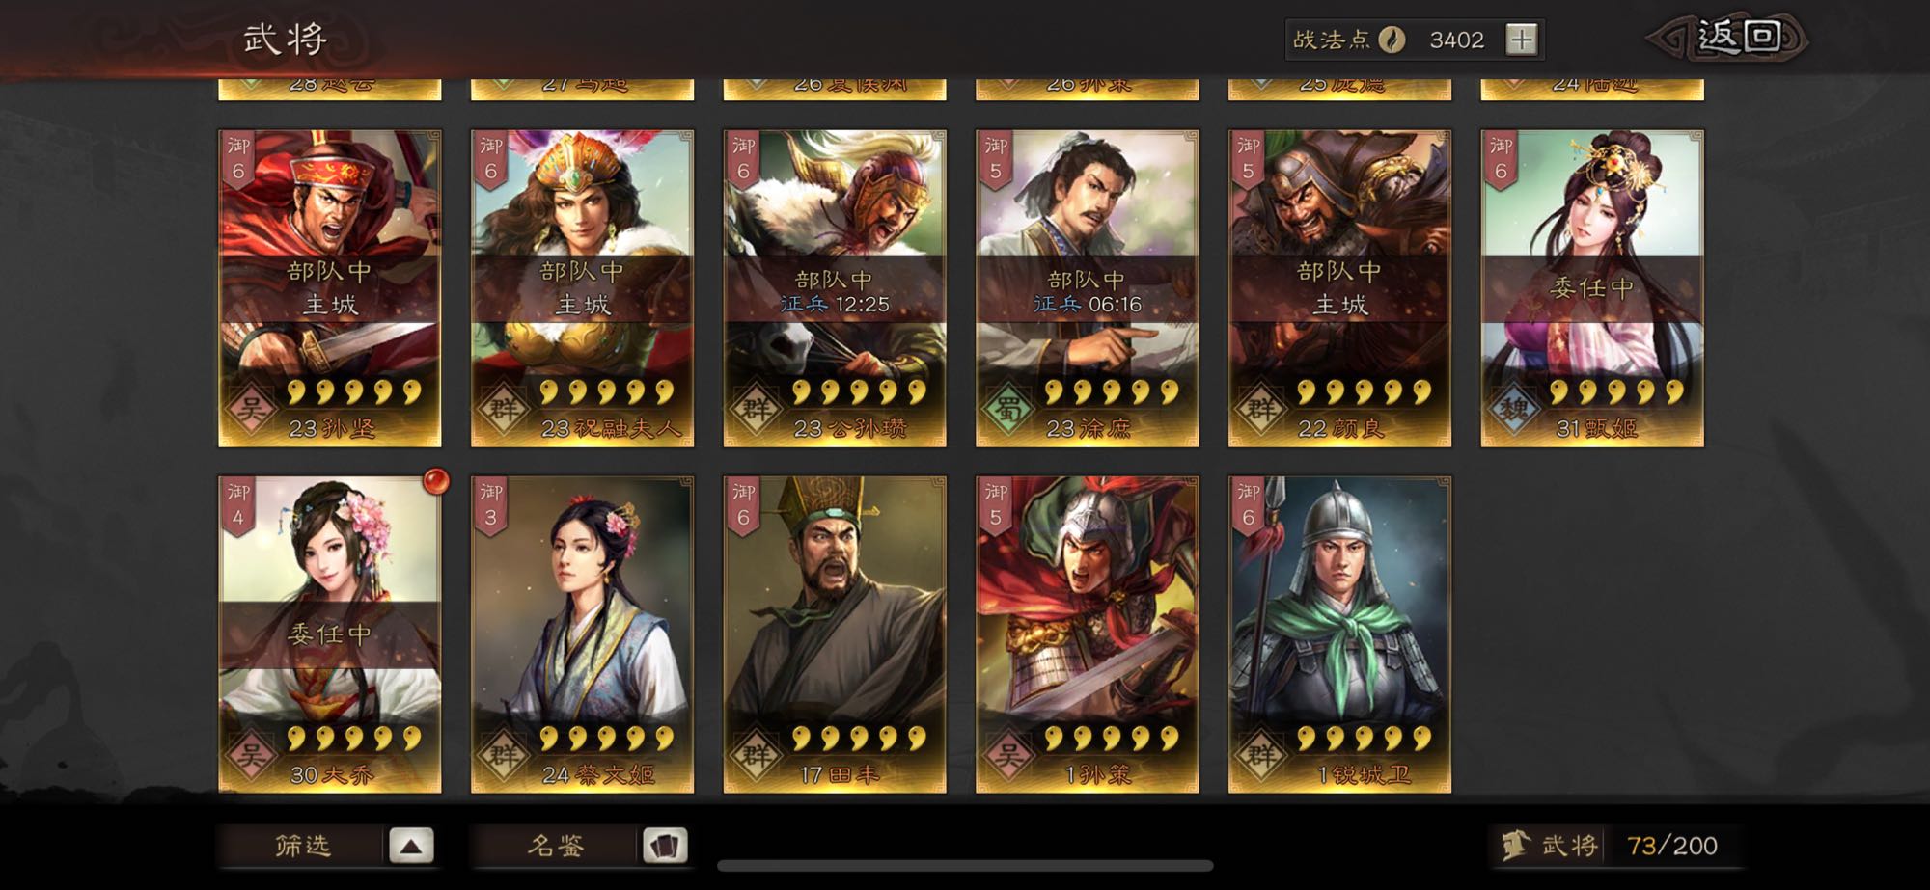This screenshot has width=1930, height=890.
Task: Select the 孙坚 general card
Action: click(330, 288)
